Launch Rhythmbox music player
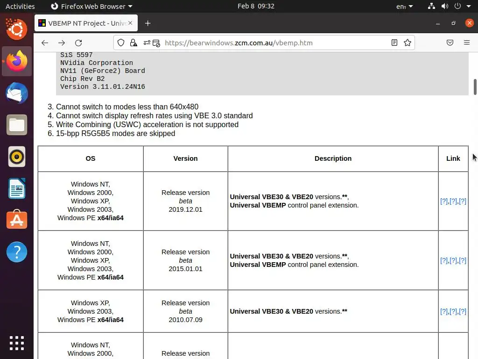478x359 pixels. 17,157
